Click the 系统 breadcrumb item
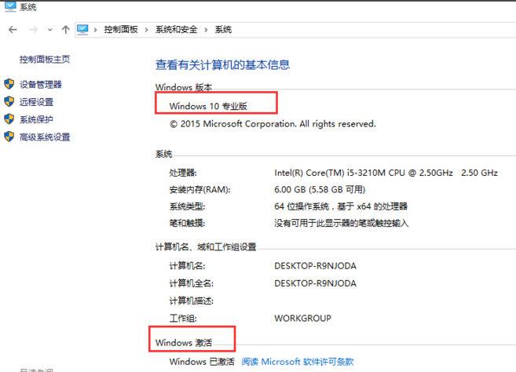The image size is (516, 372). (223, 30)
